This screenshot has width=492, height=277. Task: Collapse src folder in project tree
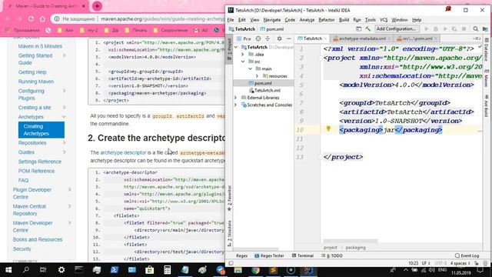coord(243,62)
